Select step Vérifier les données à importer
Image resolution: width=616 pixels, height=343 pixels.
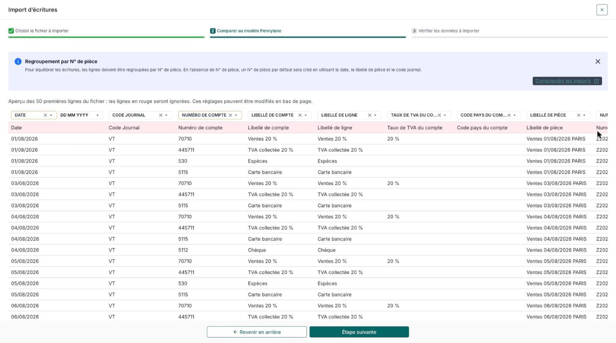pos(445,31)
